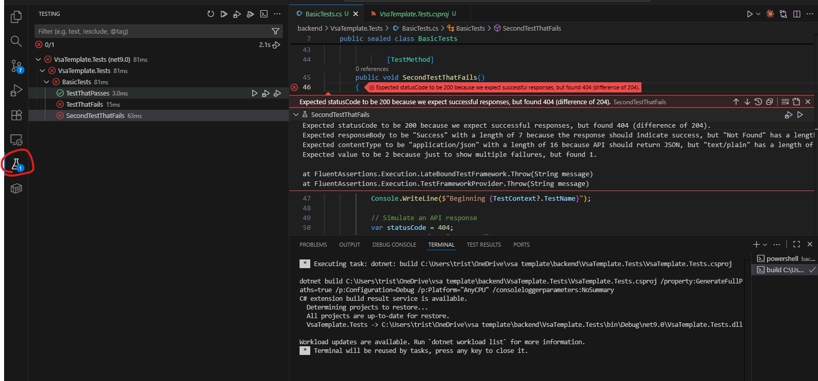Debug all tests from Testing toolbar
The width and height of the screenshot is (818, 381).
[x=237, y=14]
